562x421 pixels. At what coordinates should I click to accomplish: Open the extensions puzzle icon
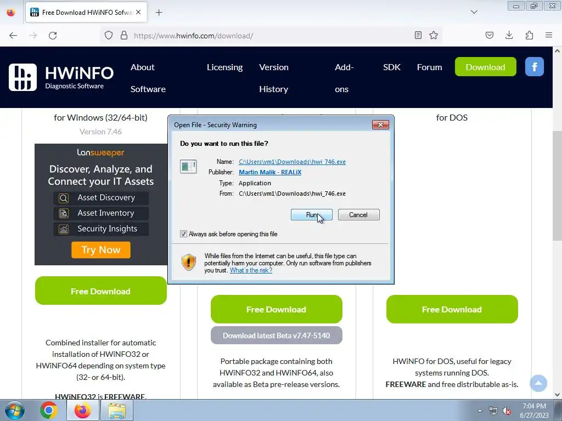530,35
